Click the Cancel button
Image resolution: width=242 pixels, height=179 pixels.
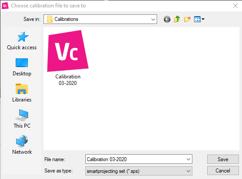coord(223,171)
